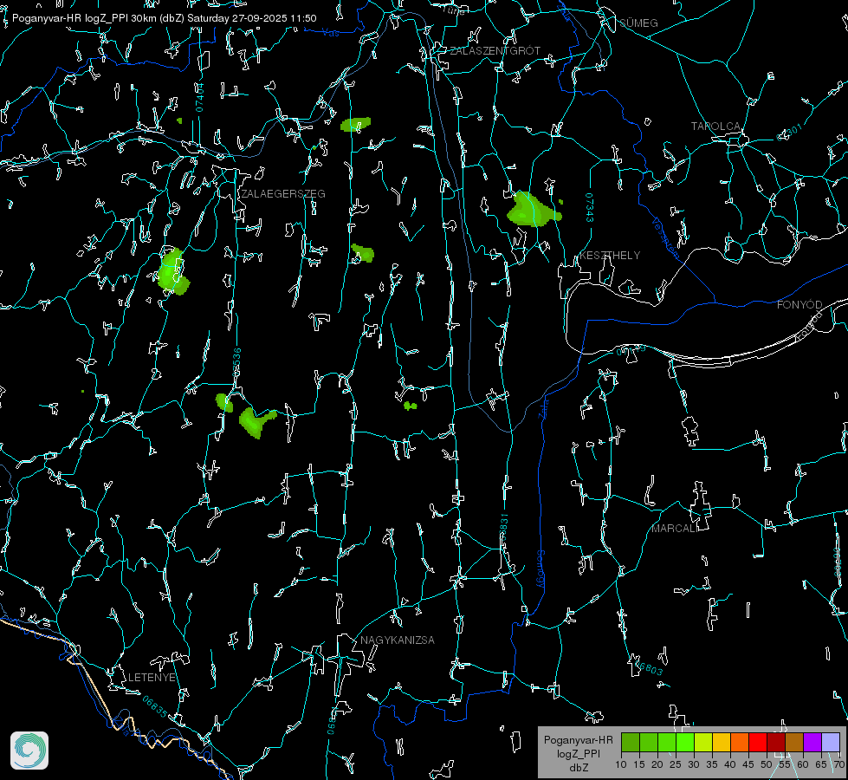
Task: Select the 15-20 dBZ green legend swatch
Action: [x=649, y=742]
